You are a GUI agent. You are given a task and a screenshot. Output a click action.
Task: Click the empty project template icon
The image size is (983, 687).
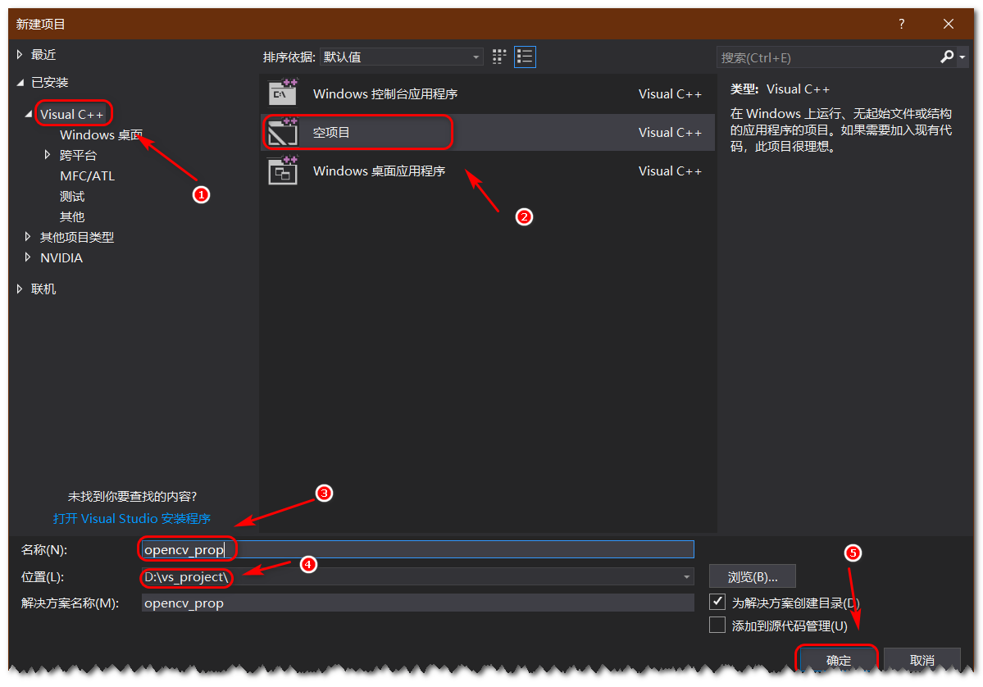[x=283, y=132]
